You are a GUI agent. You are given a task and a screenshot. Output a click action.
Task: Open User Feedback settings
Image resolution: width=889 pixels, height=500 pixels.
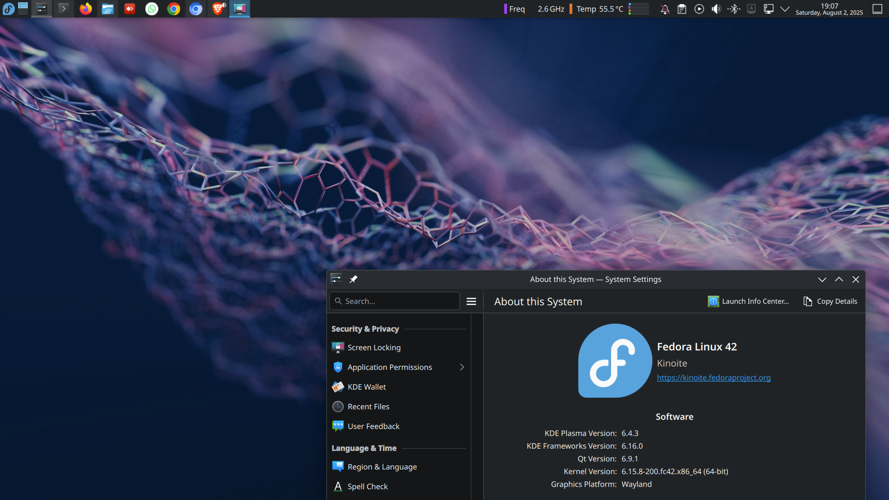(x=399, y=426)
